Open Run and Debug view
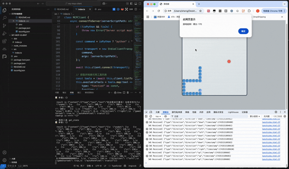 click(4, 33)
